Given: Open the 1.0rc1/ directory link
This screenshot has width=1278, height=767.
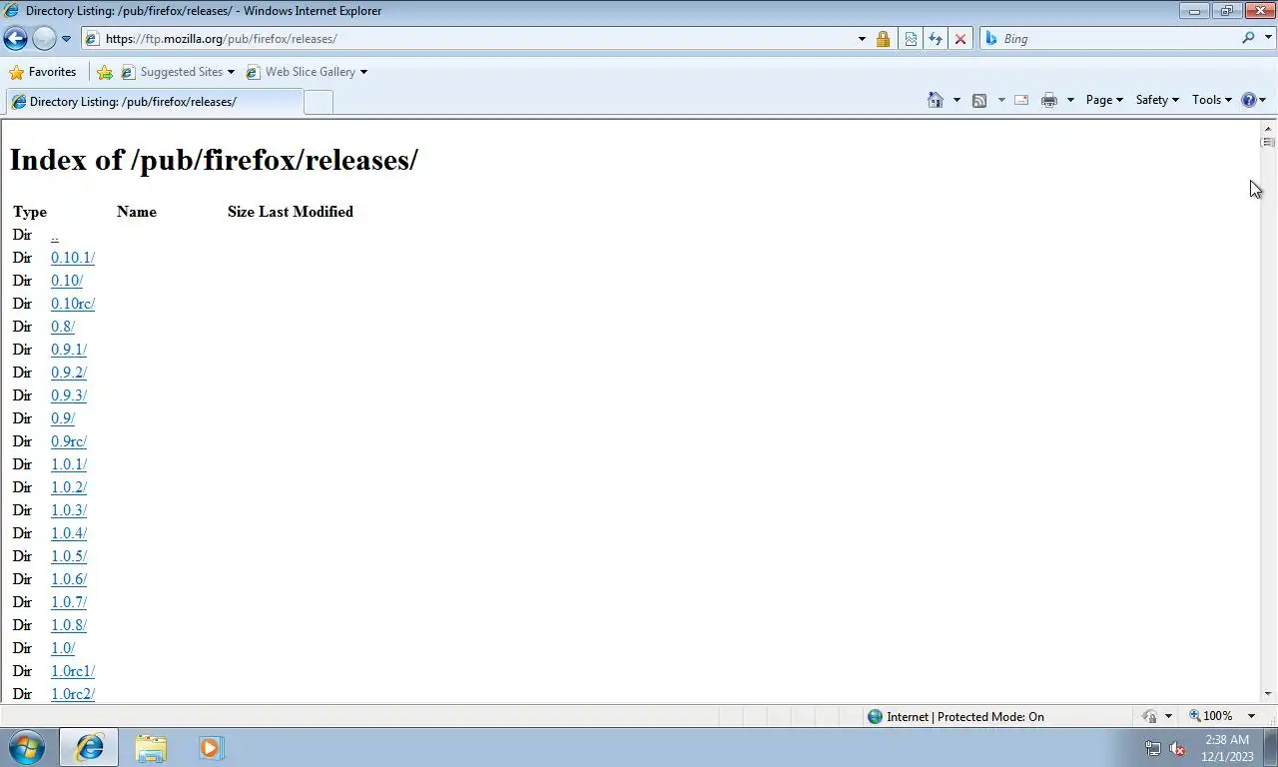Looking at the screenshot, I should (73, 671).
